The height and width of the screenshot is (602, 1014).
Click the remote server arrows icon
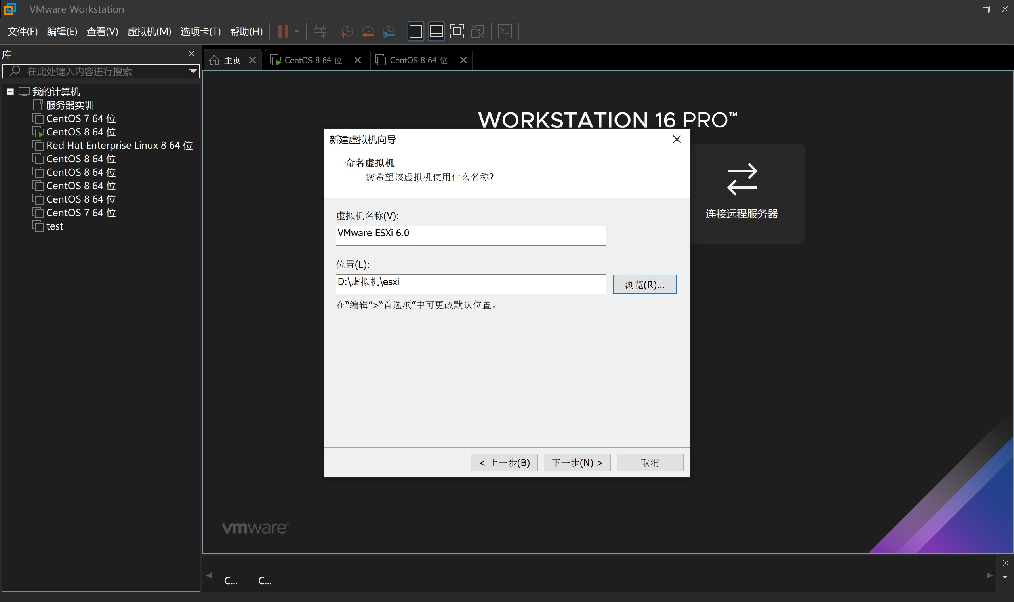point(741,179)
